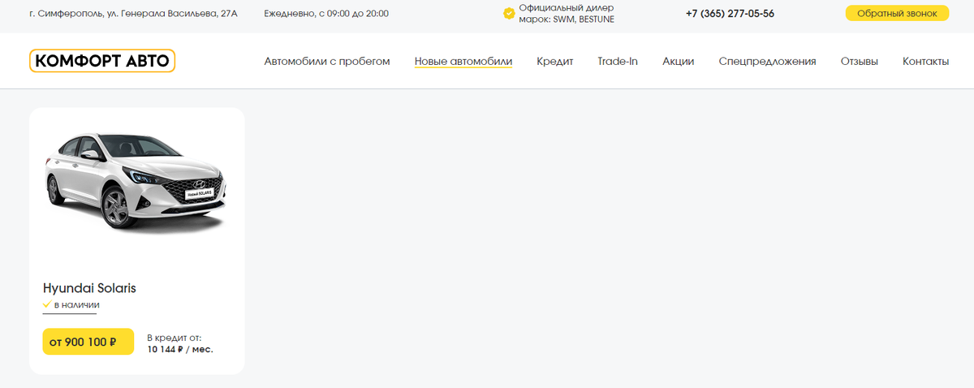Click Официальный дилер марок: SWM, BESTUNE text
This screenshot has width=974, height=388.
567,13
